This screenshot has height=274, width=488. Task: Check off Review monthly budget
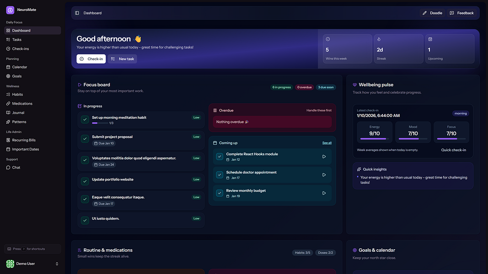(x=220, y=193)
